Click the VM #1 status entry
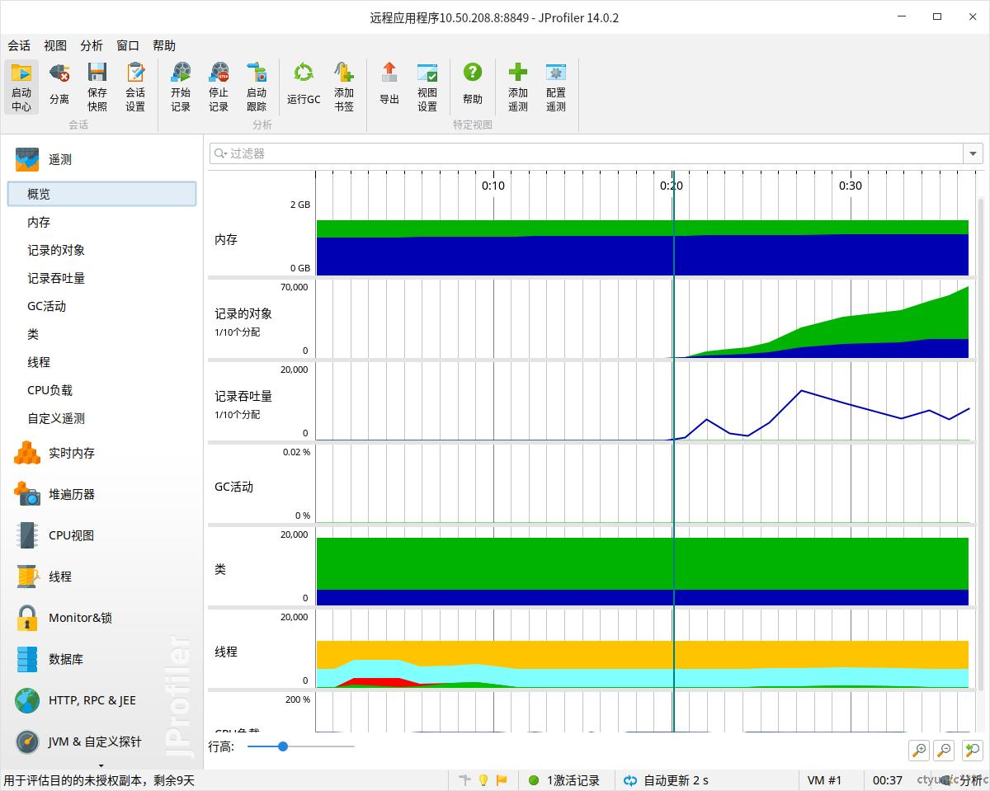990x791 pixels. [x=824, y=780]
